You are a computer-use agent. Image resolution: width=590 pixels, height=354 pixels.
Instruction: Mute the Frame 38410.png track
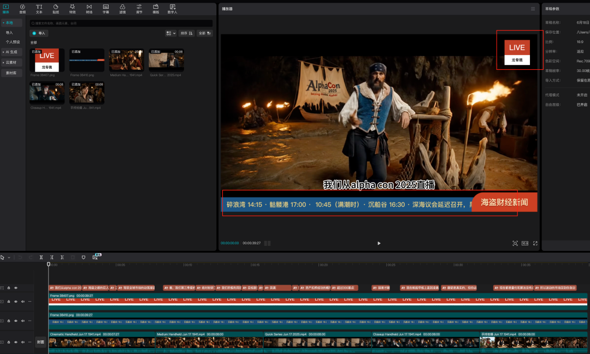click(x=22, y=322)
